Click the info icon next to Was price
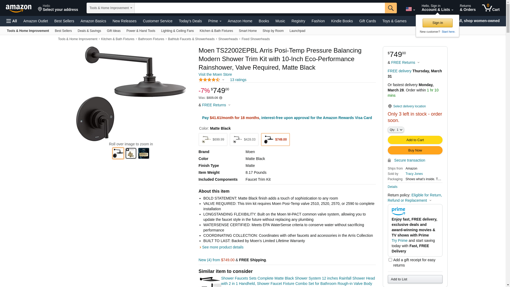 click(221, 98)
